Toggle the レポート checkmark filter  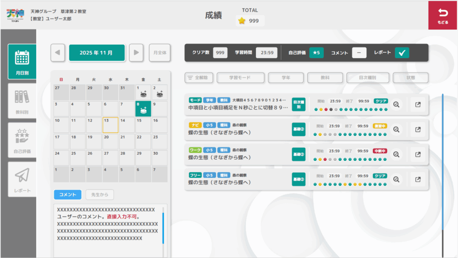pos(402,53)
